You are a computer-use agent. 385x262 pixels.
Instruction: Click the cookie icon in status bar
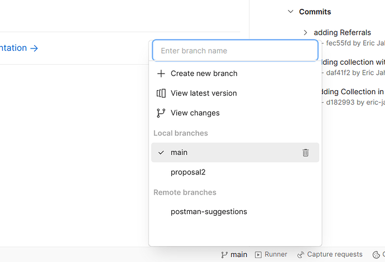376,254
